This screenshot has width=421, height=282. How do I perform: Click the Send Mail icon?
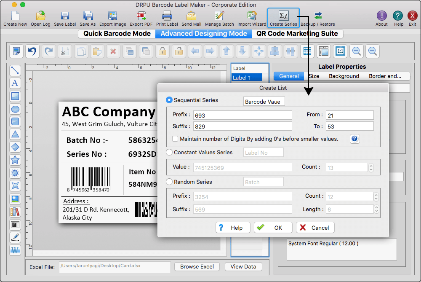point(191,18)
